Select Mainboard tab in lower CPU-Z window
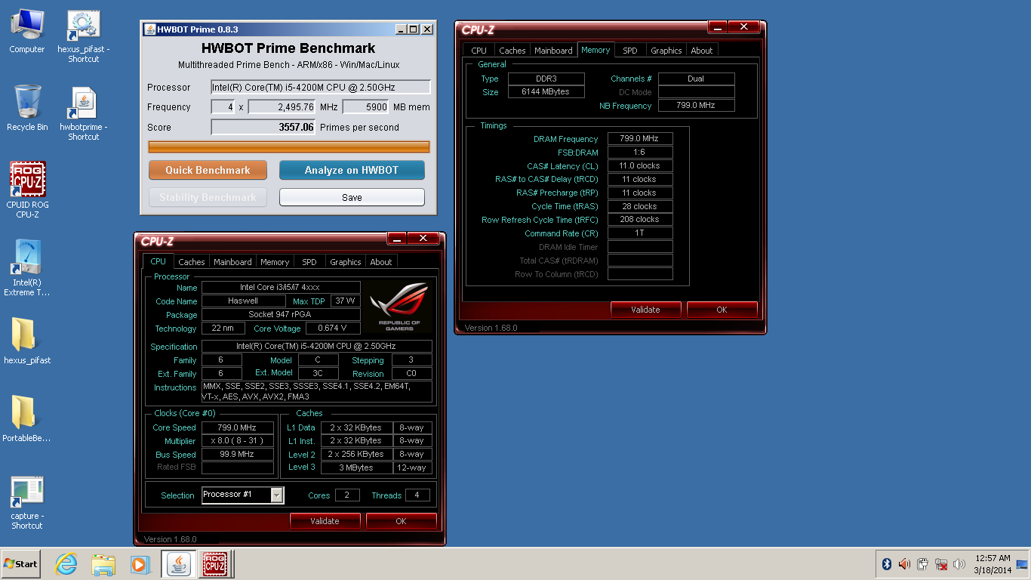The image size is (1031, 580). coord(232,262)
